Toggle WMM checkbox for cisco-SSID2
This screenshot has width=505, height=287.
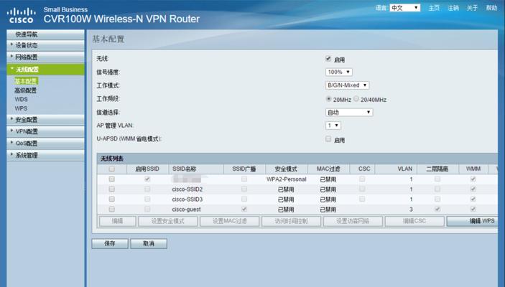pyautogui.click(x=473, y=189)
